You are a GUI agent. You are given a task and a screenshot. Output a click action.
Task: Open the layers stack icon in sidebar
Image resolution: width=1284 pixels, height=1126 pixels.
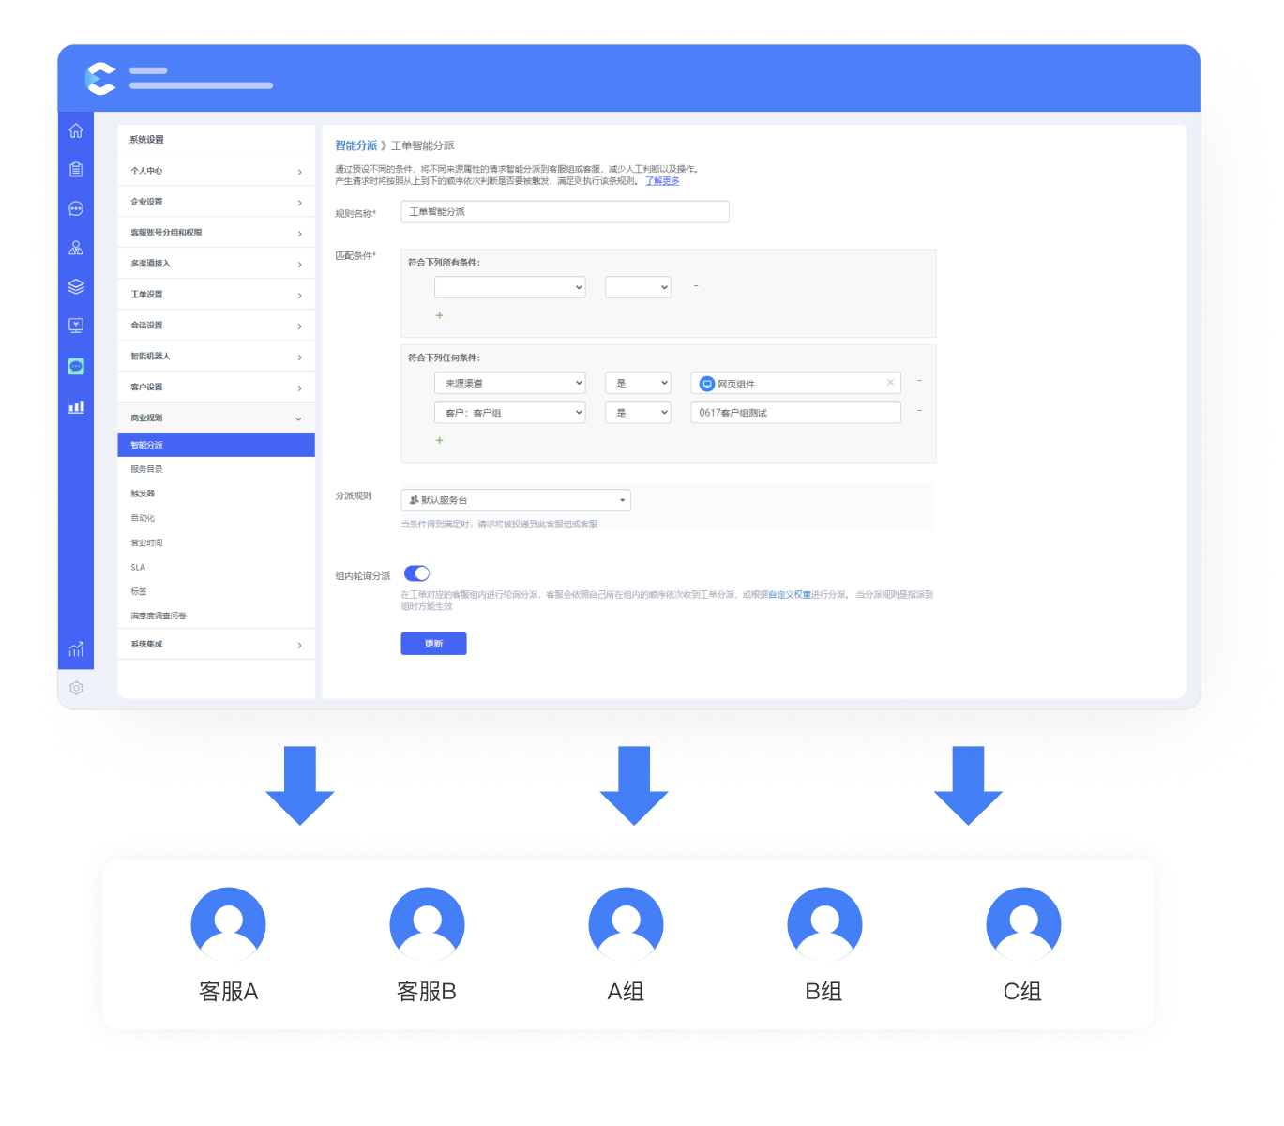coord(76,286)
